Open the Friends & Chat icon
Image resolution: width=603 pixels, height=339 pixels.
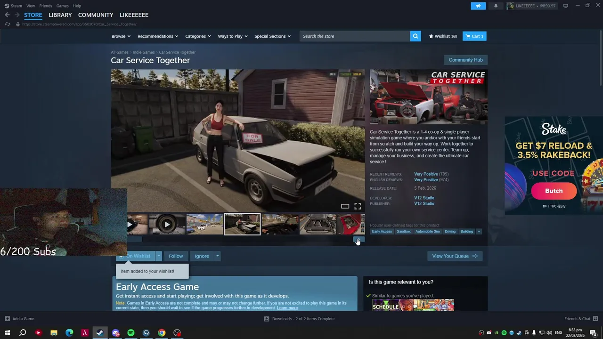(595, 319)
